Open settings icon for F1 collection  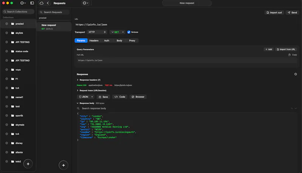(x=6, y=79)
